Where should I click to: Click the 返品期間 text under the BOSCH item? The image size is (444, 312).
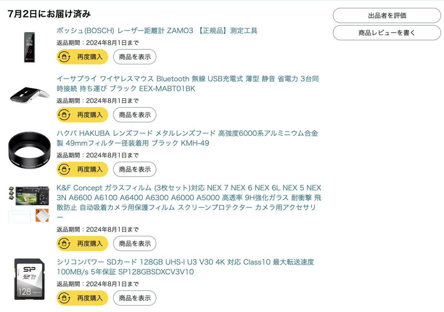pos(98,43)
